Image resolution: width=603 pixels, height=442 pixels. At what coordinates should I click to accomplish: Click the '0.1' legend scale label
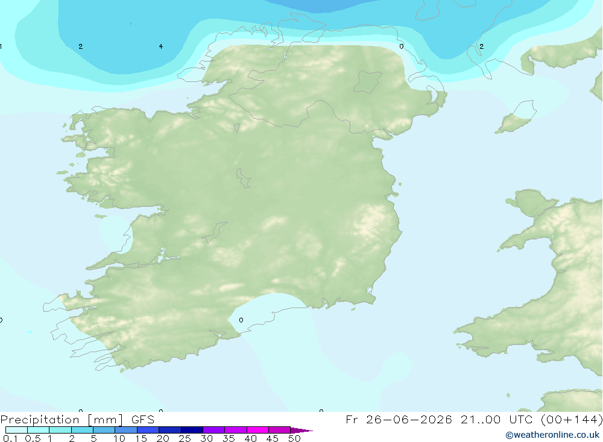pos(10,438)
